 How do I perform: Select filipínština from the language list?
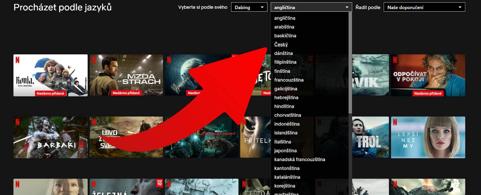pos(285,62)
